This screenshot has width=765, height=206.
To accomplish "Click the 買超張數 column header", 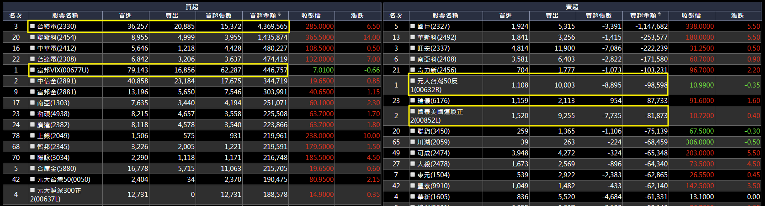I will pos(218,15).
